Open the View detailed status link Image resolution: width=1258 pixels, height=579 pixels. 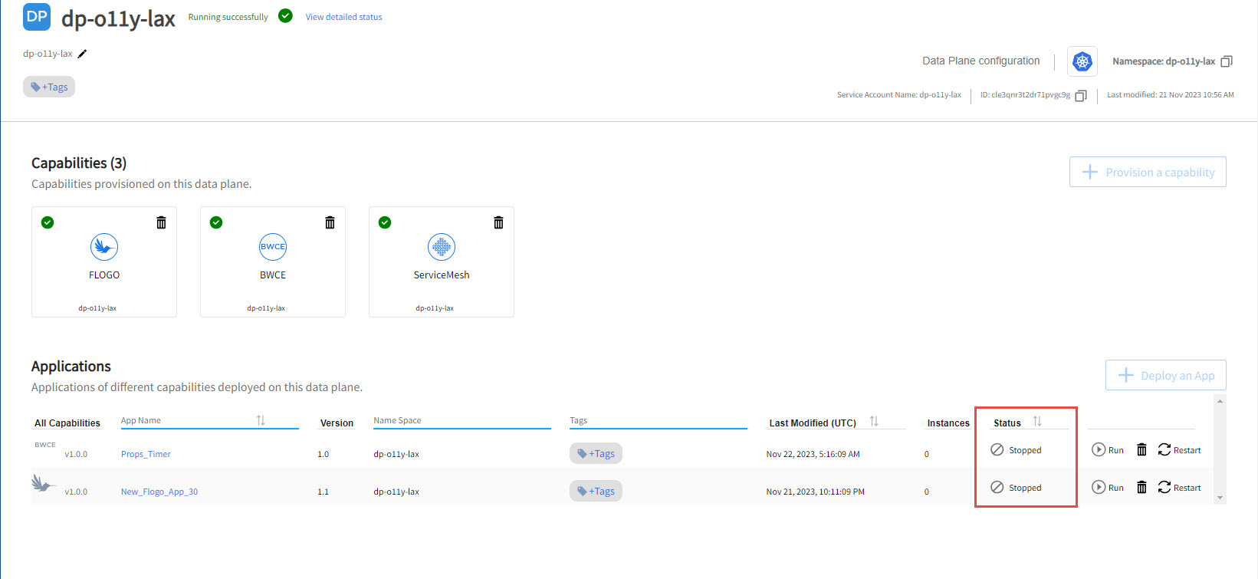[343, 17]
